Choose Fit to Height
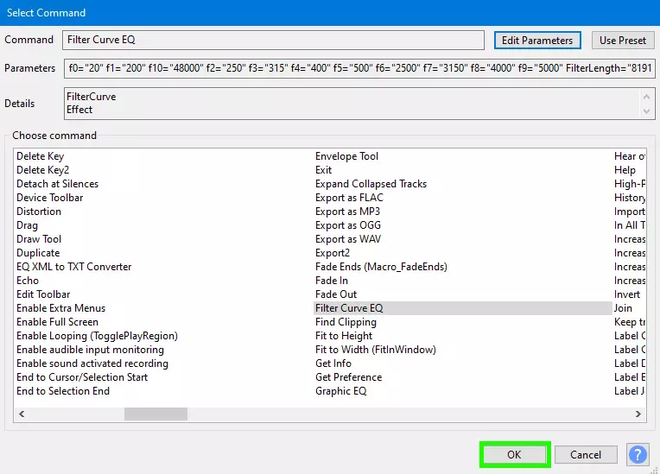 344,336
